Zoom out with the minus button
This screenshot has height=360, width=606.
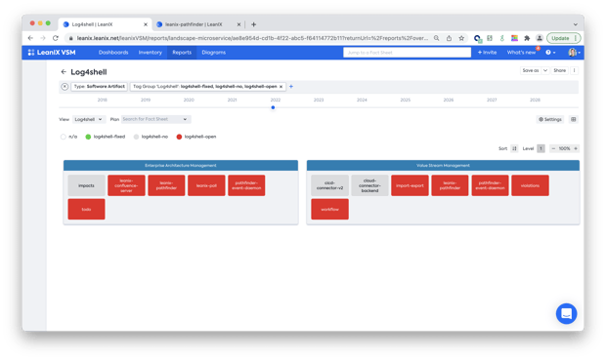pos(553,148)
